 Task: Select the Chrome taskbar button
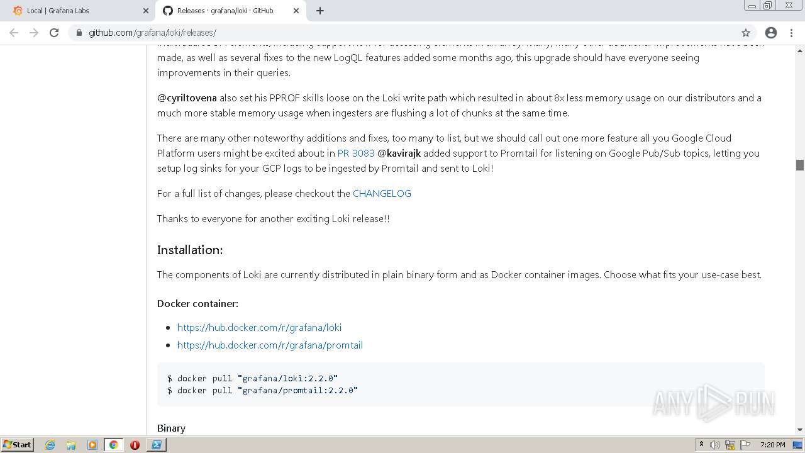(x=113, y=445)
